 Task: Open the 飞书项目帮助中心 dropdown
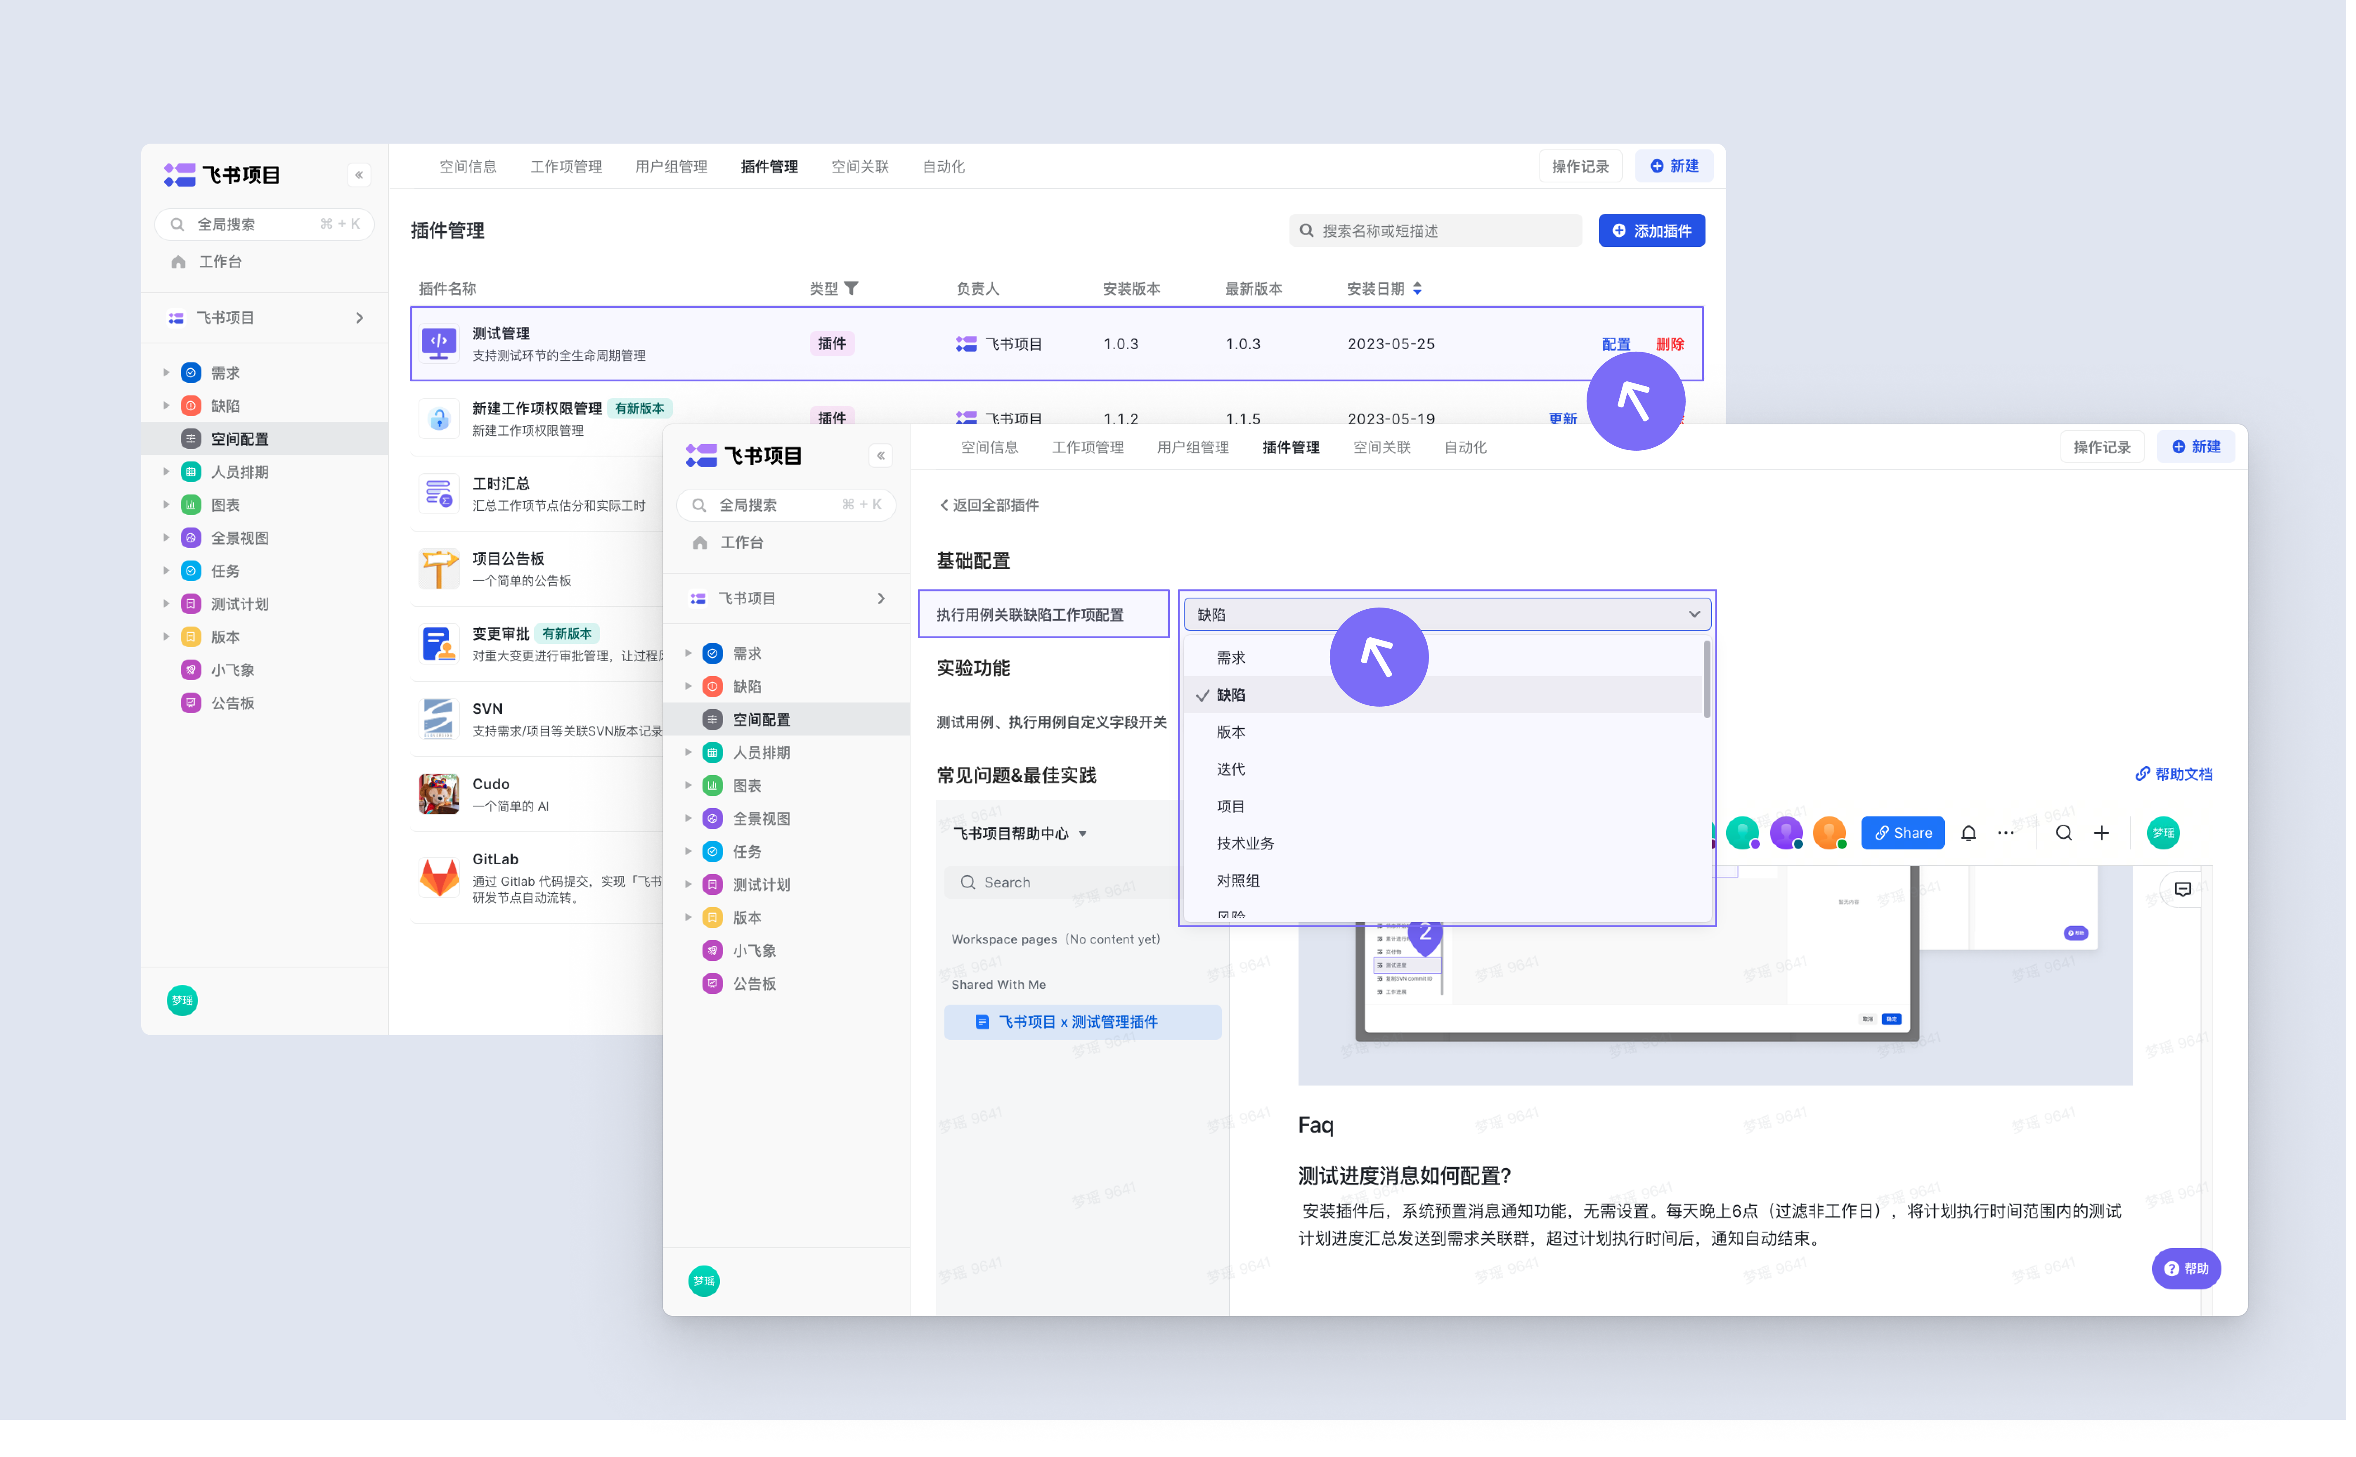(1020, 833)
